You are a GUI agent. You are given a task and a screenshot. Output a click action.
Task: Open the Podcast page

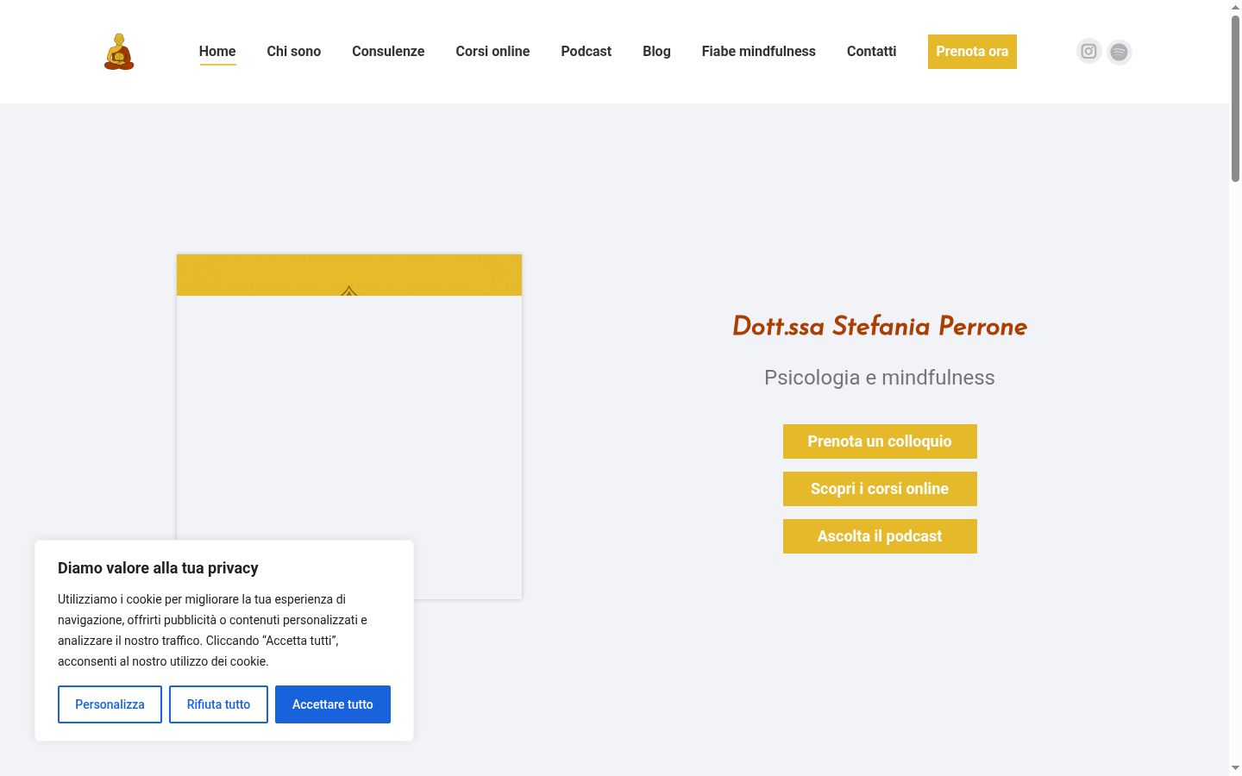point(586,52)
